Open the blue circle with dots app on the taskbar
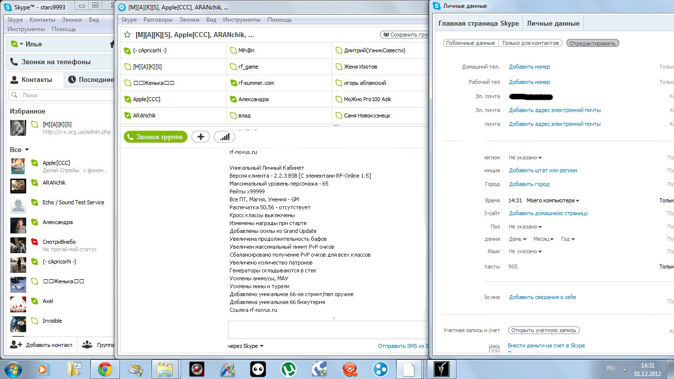The image size is (674, 379). (x=380, y=369)
